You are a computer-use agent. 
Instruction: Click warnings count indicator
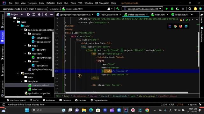[182, 20]
